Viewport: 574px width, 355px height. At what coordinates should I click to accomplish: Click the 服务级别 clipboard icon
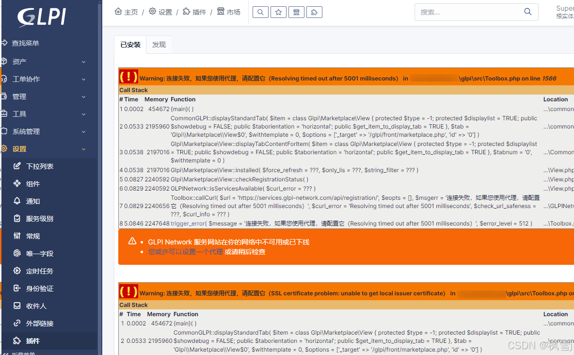[x=17, y=218]
